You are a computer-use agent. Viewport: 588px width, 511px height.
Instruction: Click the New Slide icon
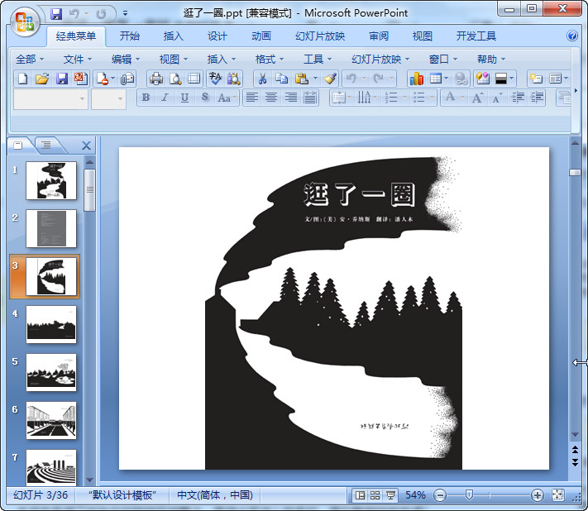(536, 79)
